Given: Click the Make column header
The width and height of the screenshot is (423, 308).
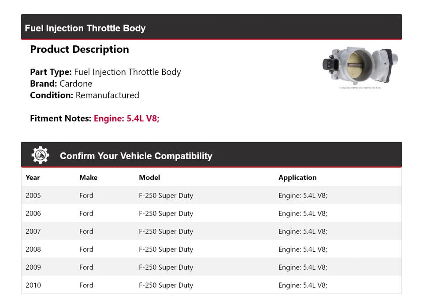Looking at the screenshot, I should 88,177.
